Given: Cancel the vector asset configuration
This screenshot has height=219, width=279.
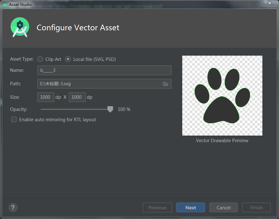Looking at the screenshot, I should [223, 207].
